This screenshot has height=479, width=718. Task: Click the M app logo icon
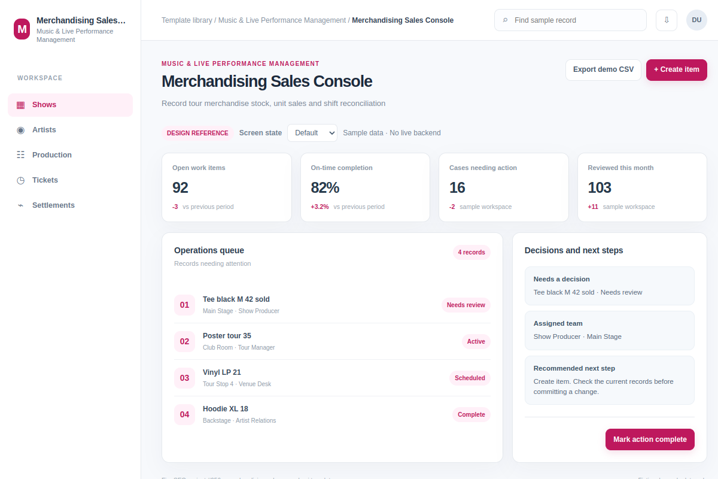[22, 28]
